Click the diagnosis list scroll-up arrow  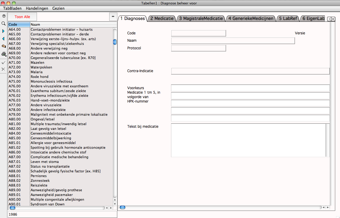pyautogui.click(x=115, y=200)
